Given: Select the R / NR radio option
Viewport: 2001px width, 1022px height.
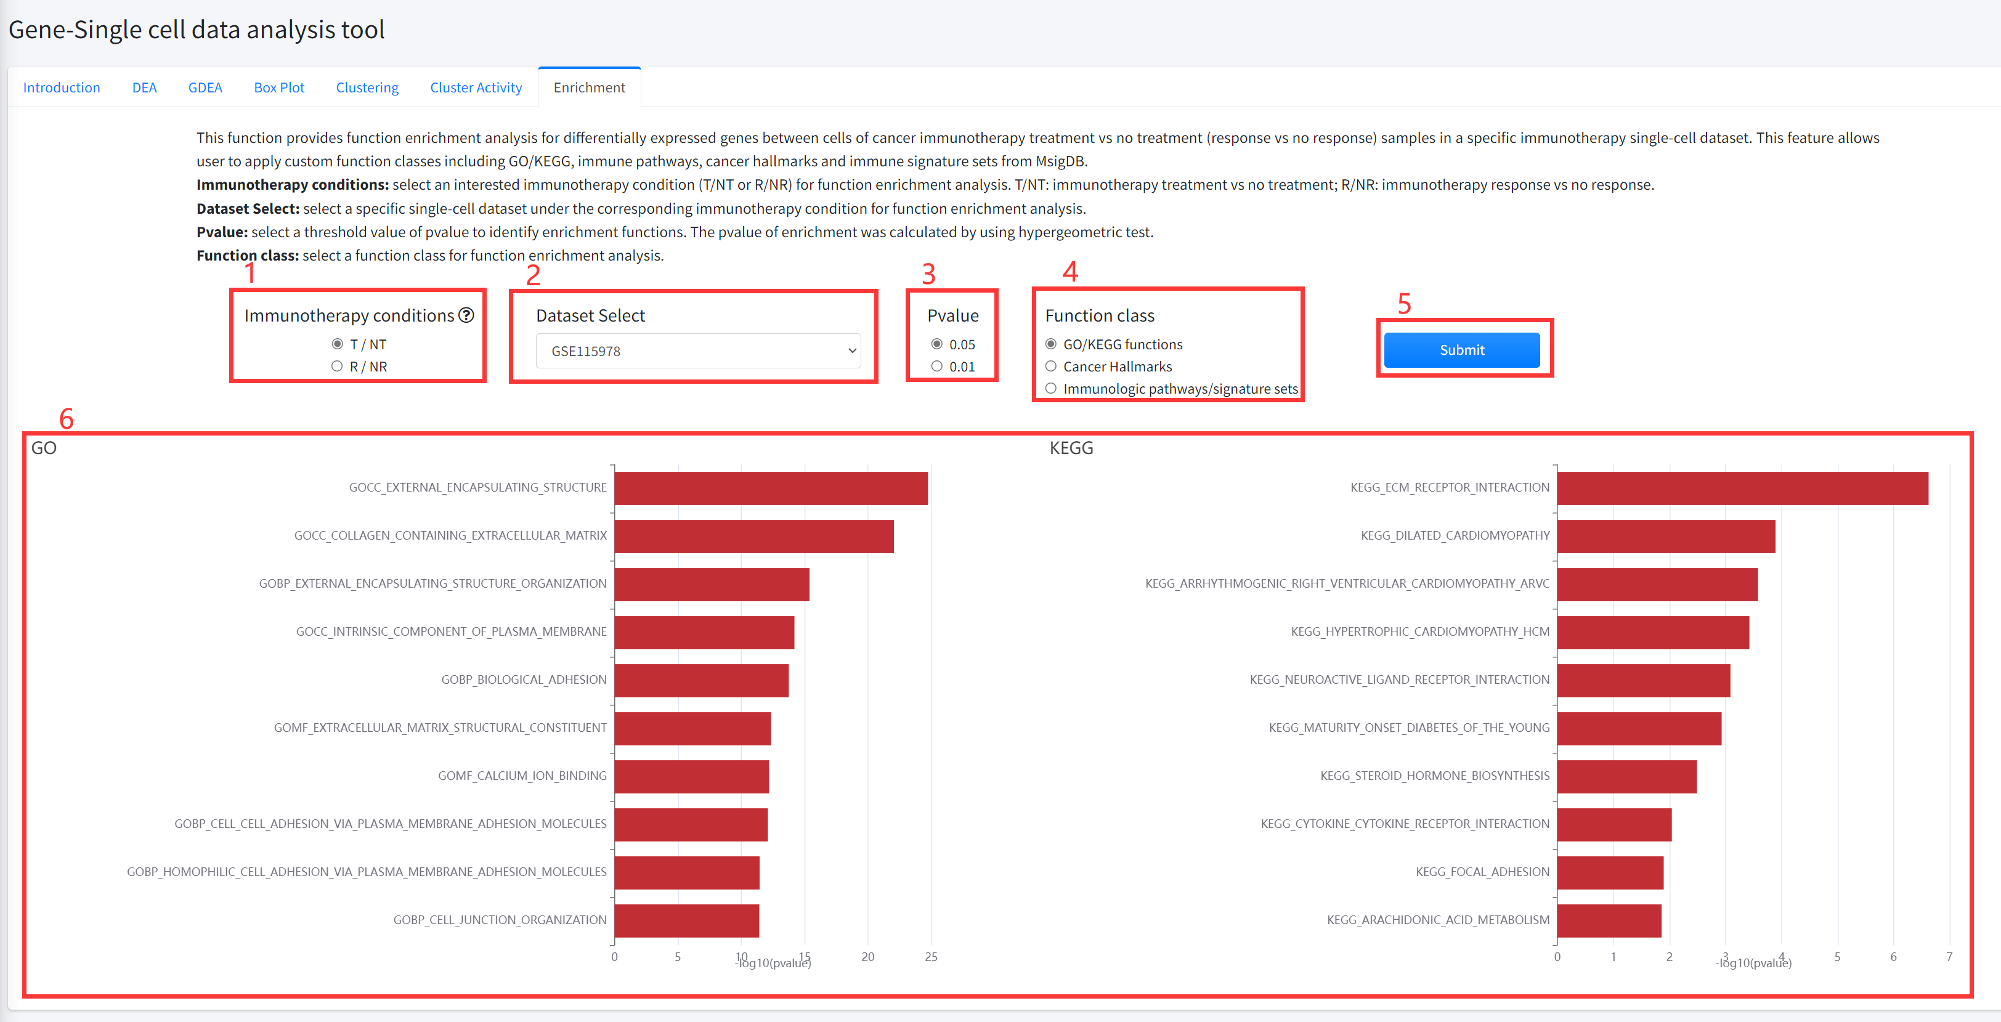Looking at the screenshot, I should coord(337,367).
